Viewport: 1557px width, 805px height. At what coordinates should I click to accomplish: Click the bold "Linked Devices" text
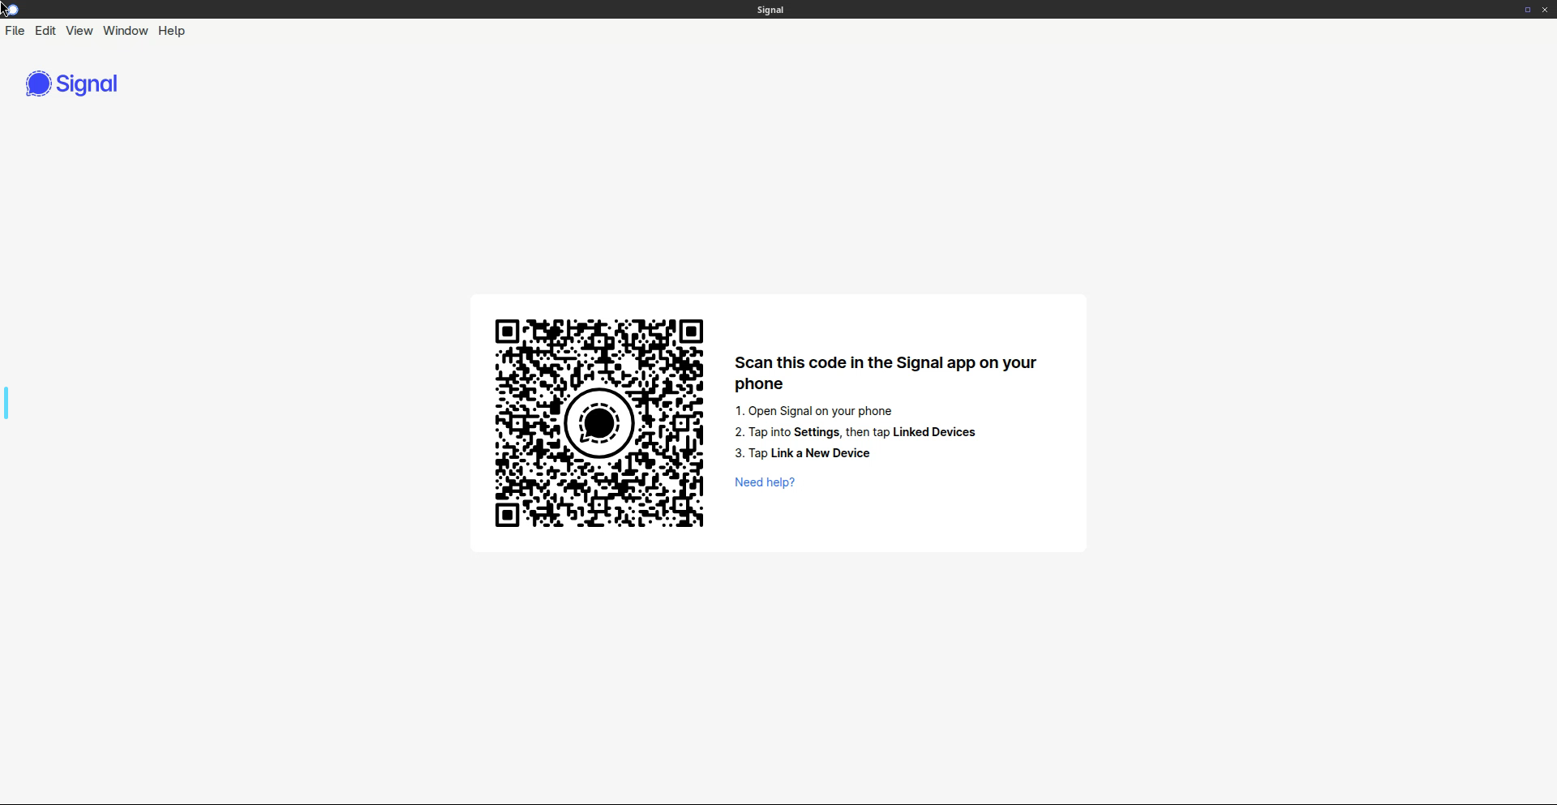point(933,432)
